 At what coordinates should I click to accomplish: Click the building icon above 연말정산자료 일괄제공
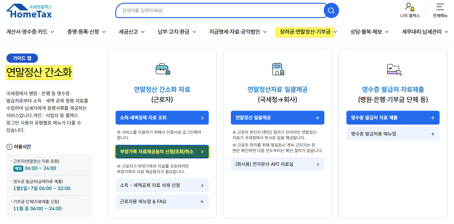pos(278,69)
